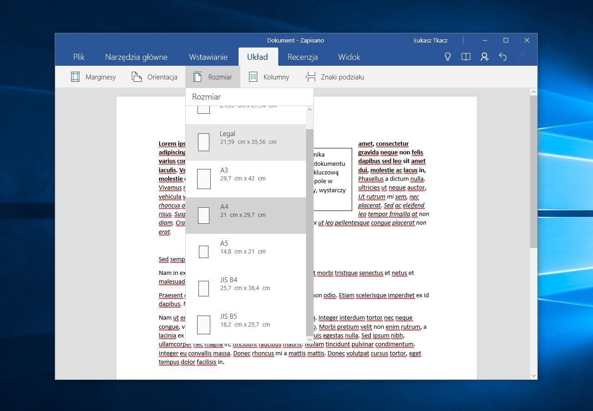The width and height of the screenshot is (593, 411).
Task: Select the A4 paper size
Action: click(x=245, y=215)
